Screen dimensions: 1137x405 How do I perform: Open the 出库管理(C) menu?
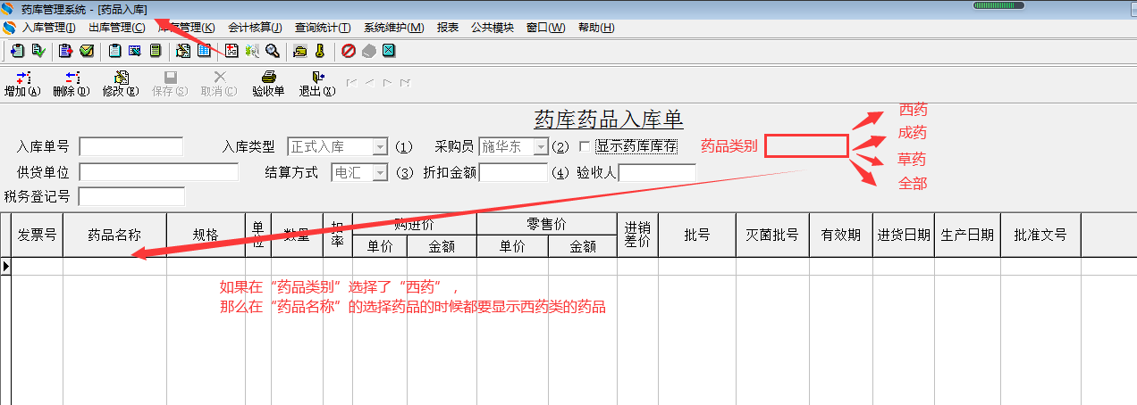tap(117, 28)
